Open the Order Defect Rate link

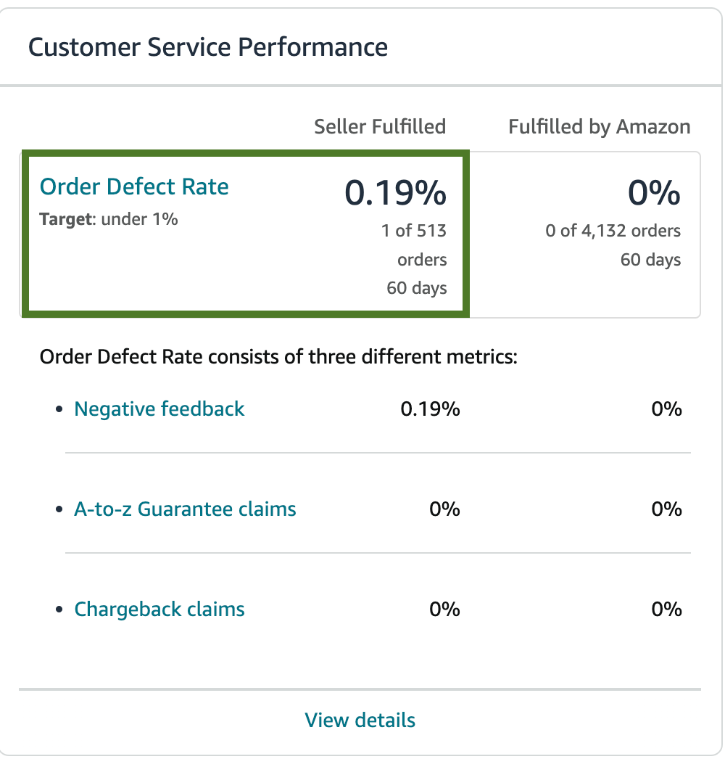(134, 187)
